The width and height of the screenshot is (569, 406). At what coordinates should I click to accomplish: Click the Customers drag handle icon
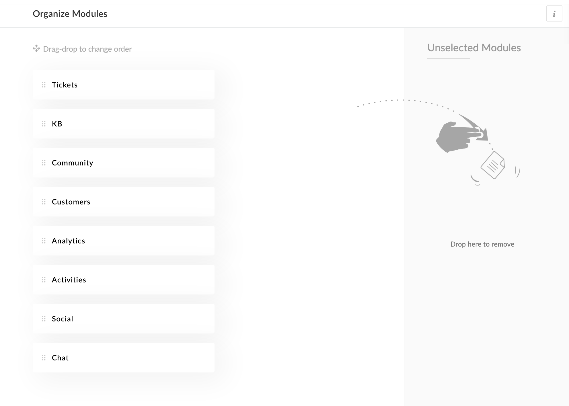click(x=44, y=202)
